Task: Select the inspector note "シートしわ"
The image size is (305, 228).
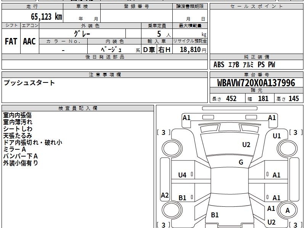Action: [18, 129]
